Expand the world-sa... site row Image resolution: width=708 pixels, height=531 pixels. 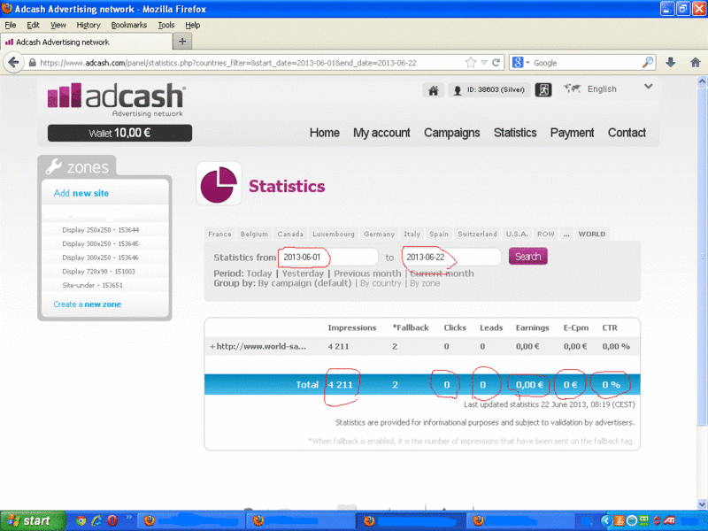(x=212, y=346)
